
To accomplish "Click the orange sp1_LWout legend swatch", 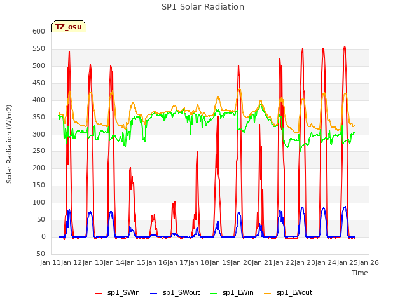I will coord(267,294).
